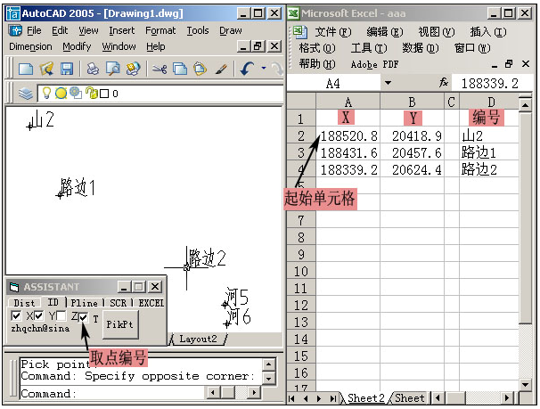Image resolution: width=540 pixels, height=409 pixels.
Task: Click the Undo arrow icon in AutoCAD
Action: [247, 69]
